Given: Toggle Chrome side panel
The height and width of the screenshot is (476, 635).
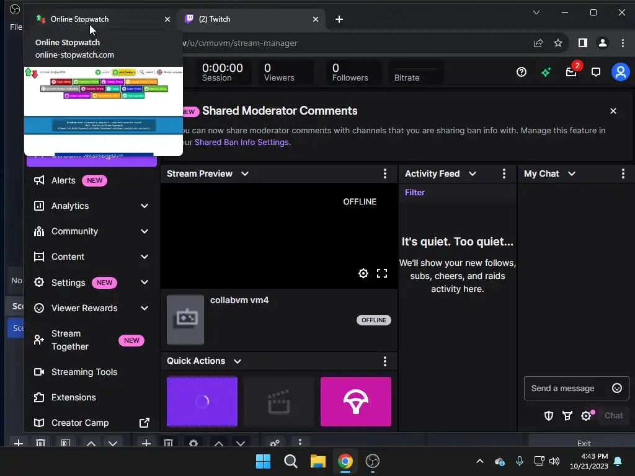Looking at the screenshot, I should pos(583,43).
